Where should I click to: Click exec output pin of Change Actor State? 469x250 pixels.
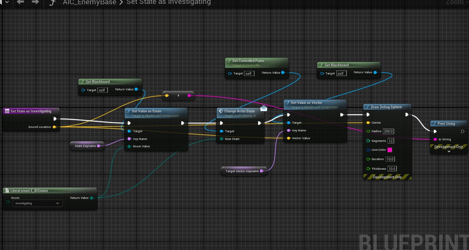coord(260,123)
